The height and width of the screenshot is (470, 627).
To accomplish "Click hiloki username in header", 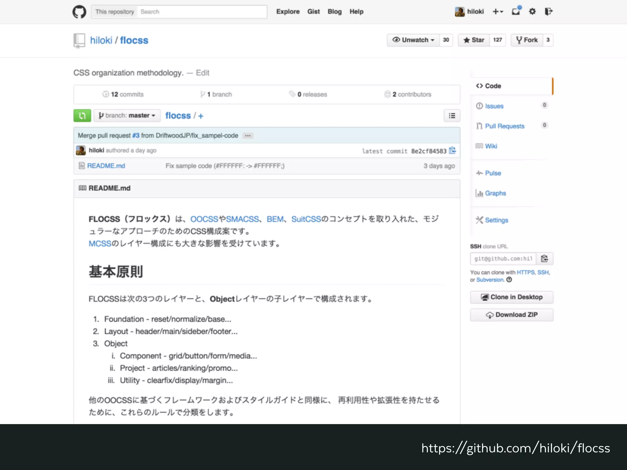I will pos(475,12).
